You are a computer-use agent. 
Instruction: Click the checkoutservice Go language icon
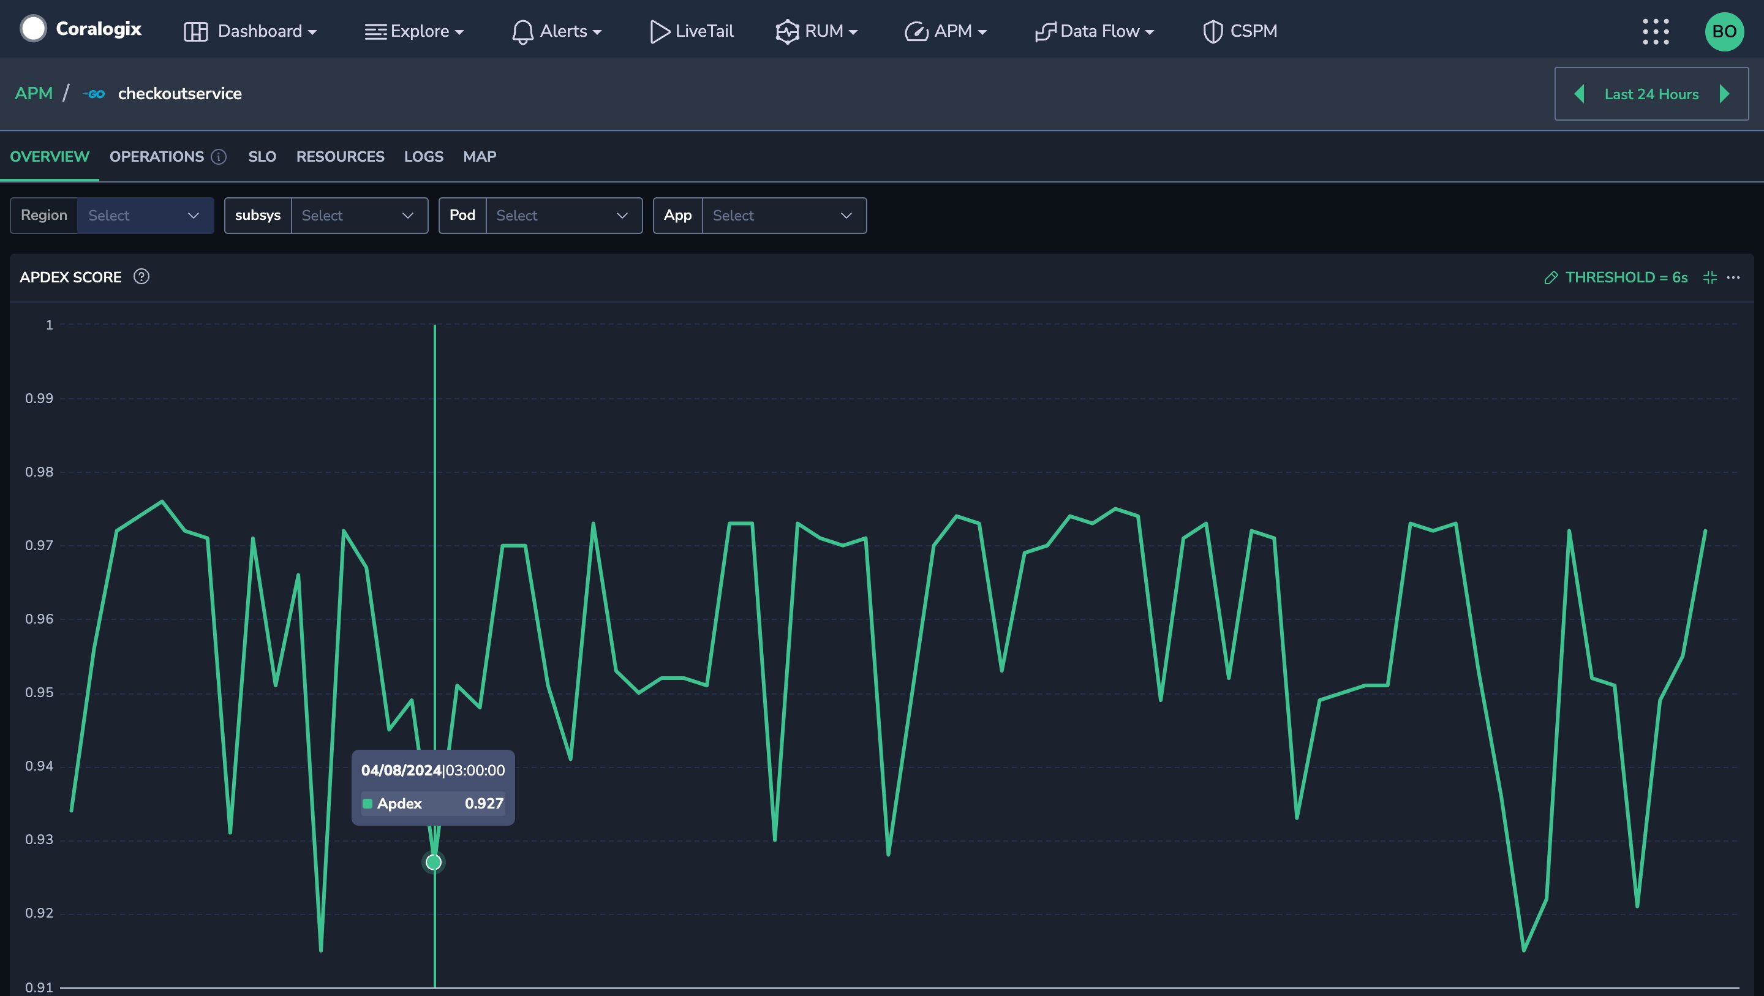tap(94, 94)
